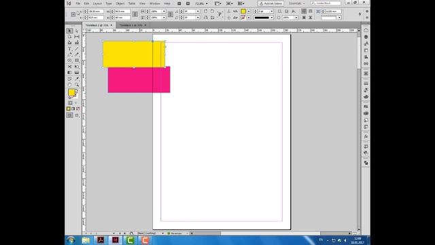
Task: Open the Table menu
Action: pos(132,3)
